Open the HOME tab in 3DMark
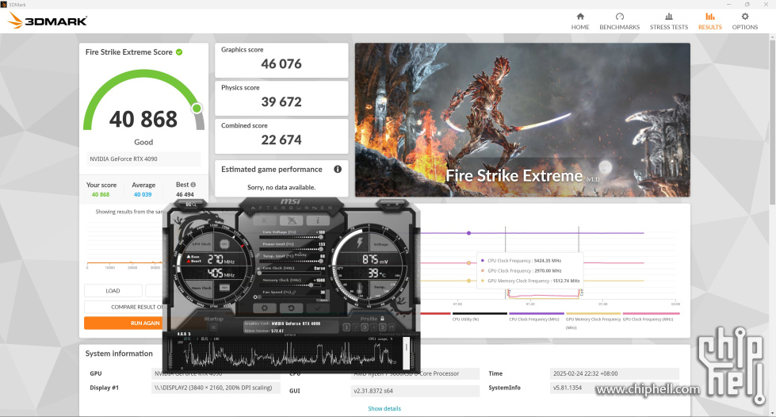The width and height of the screenshot is (776, 417). (x=580, y=21)
